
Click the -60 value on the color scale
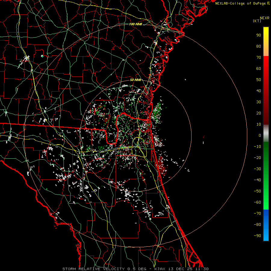tap(257, 202)
